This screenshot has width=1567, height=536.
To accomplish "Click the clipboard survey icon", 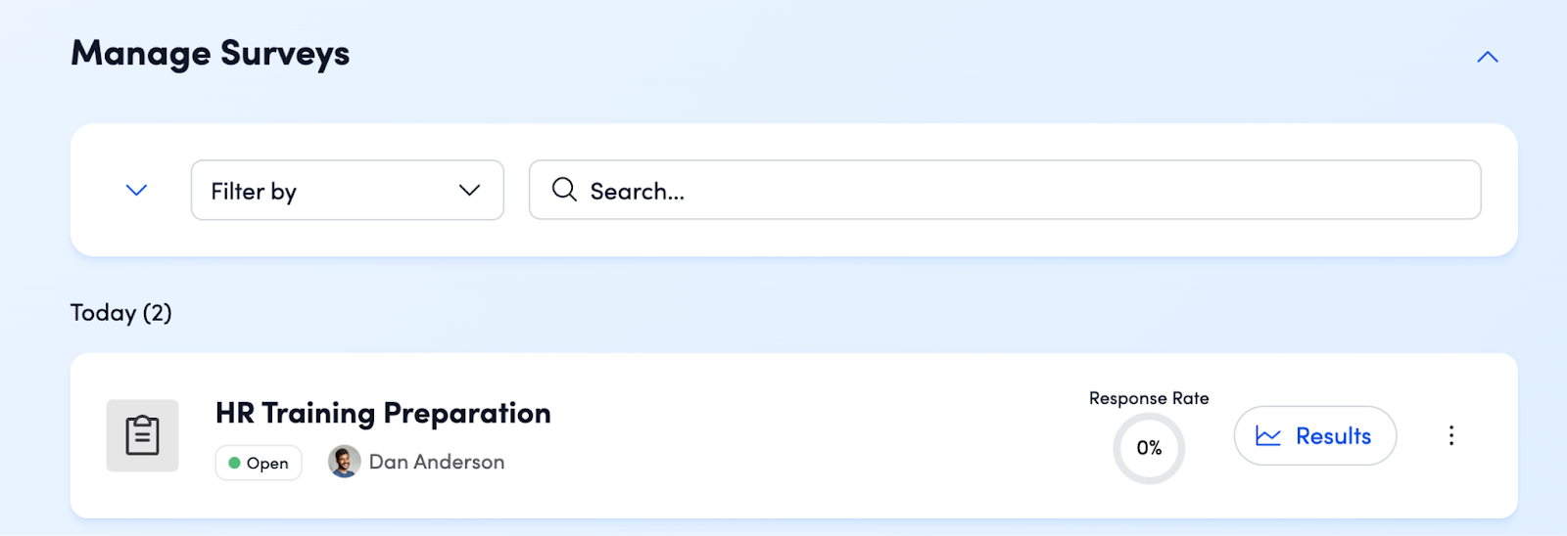I will pos(143,435).
